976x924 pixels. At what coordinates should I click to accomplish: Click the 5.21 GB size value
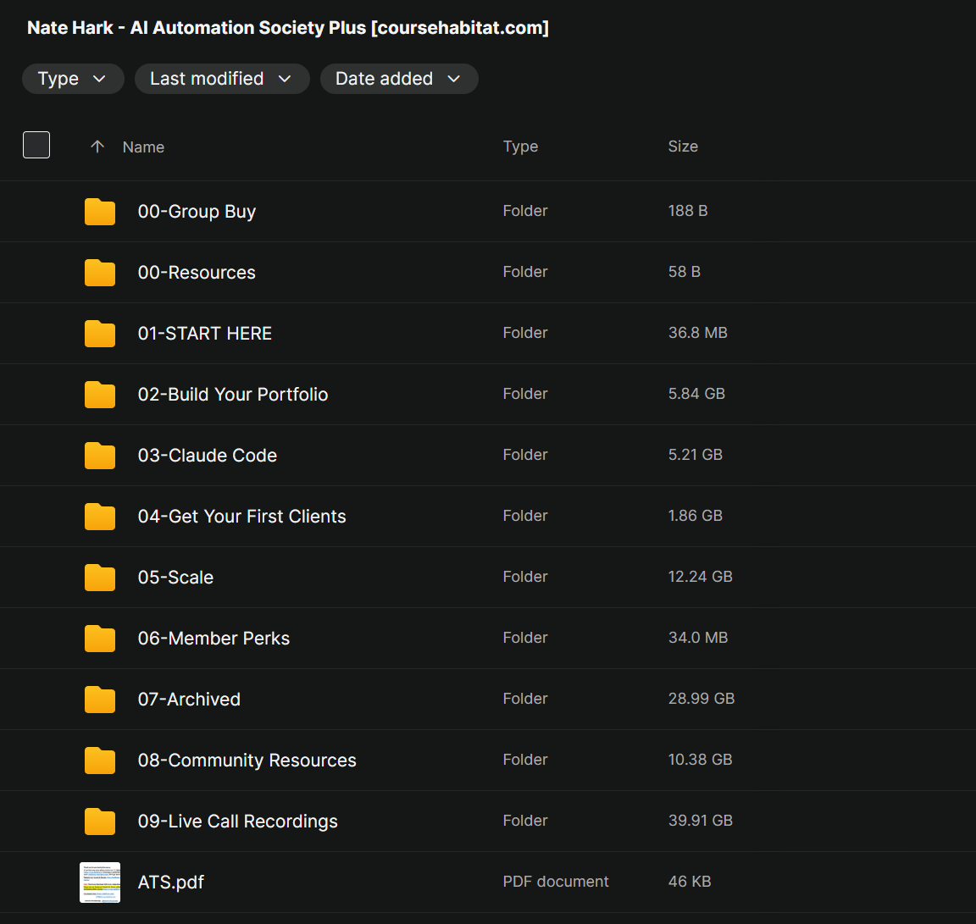coord(696,455)
